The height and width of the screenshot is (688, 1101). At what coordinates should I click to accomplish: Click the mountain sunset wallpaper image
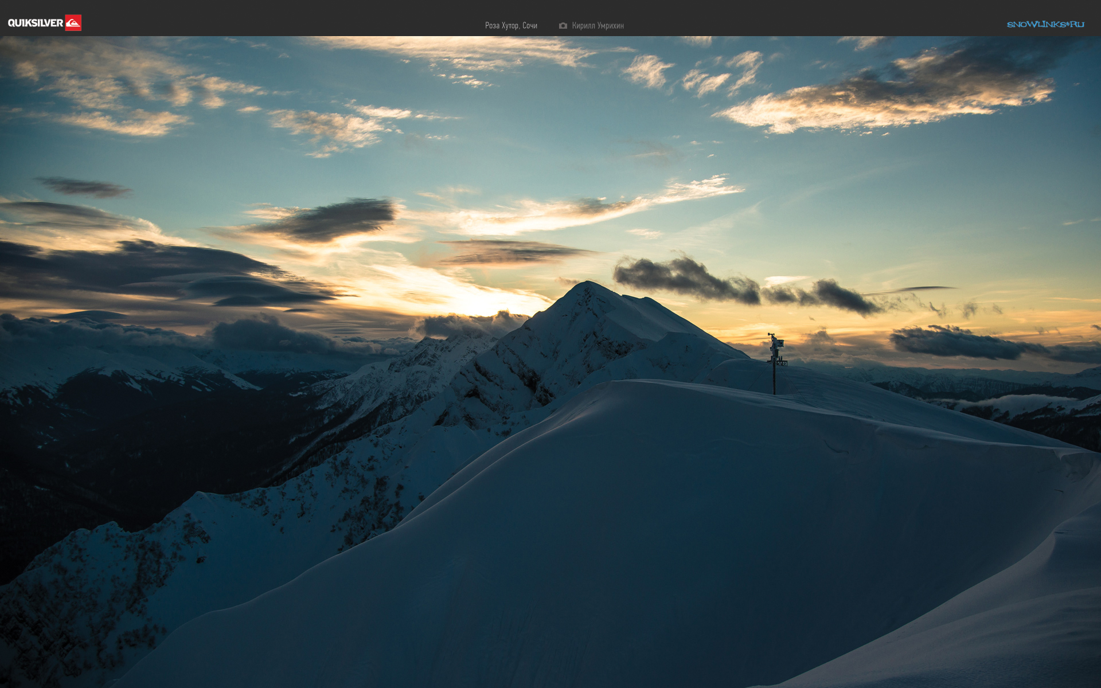(550, 362)
